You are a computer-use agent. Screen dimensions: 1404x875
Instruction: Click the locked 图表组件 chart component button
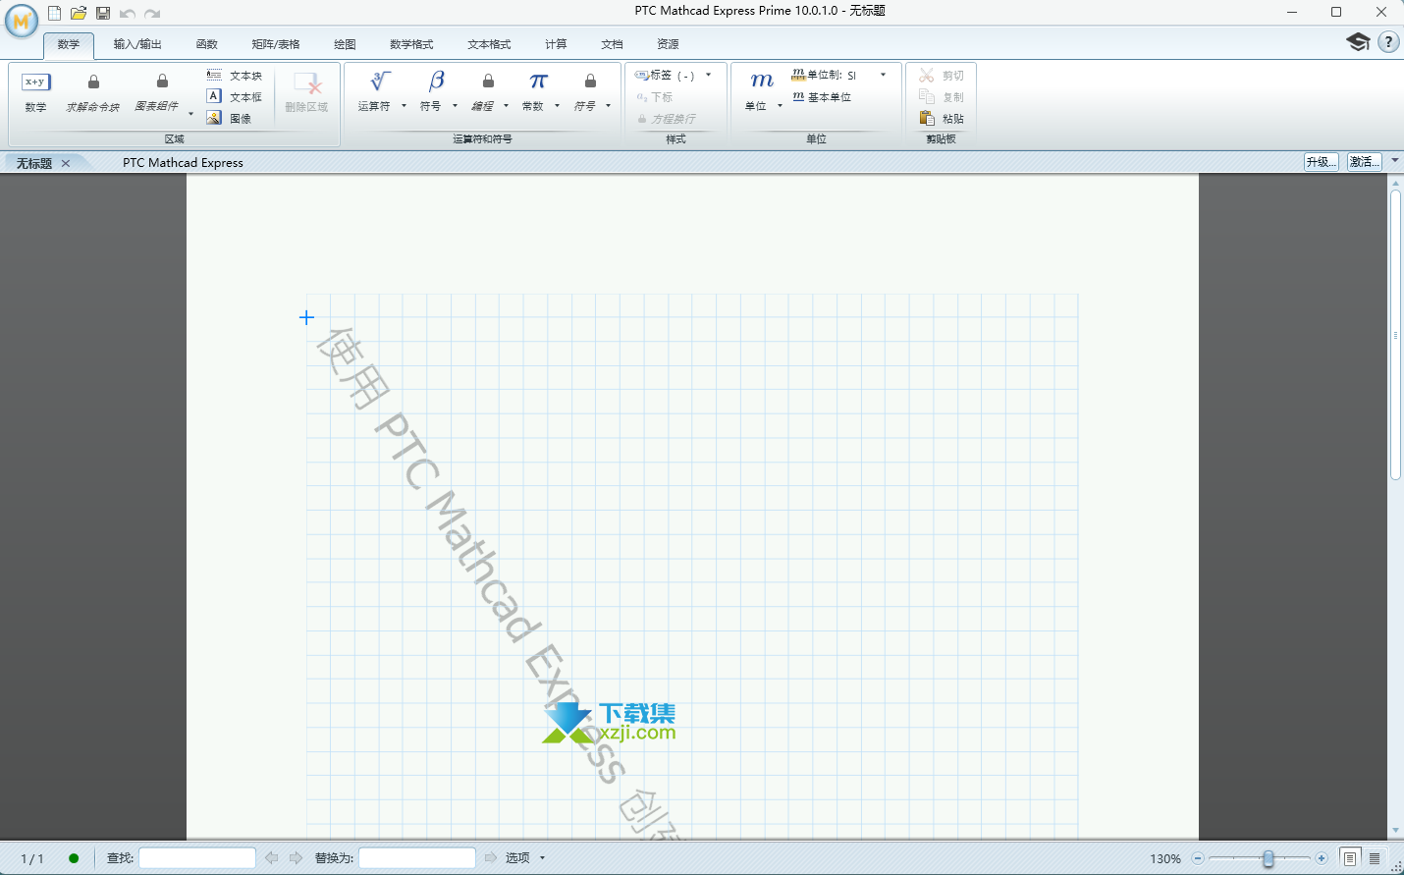(157, 92)
